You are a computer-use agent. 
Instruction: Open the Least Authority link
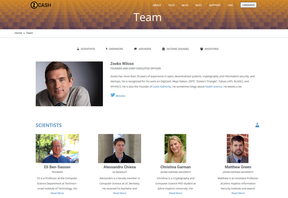162,86
